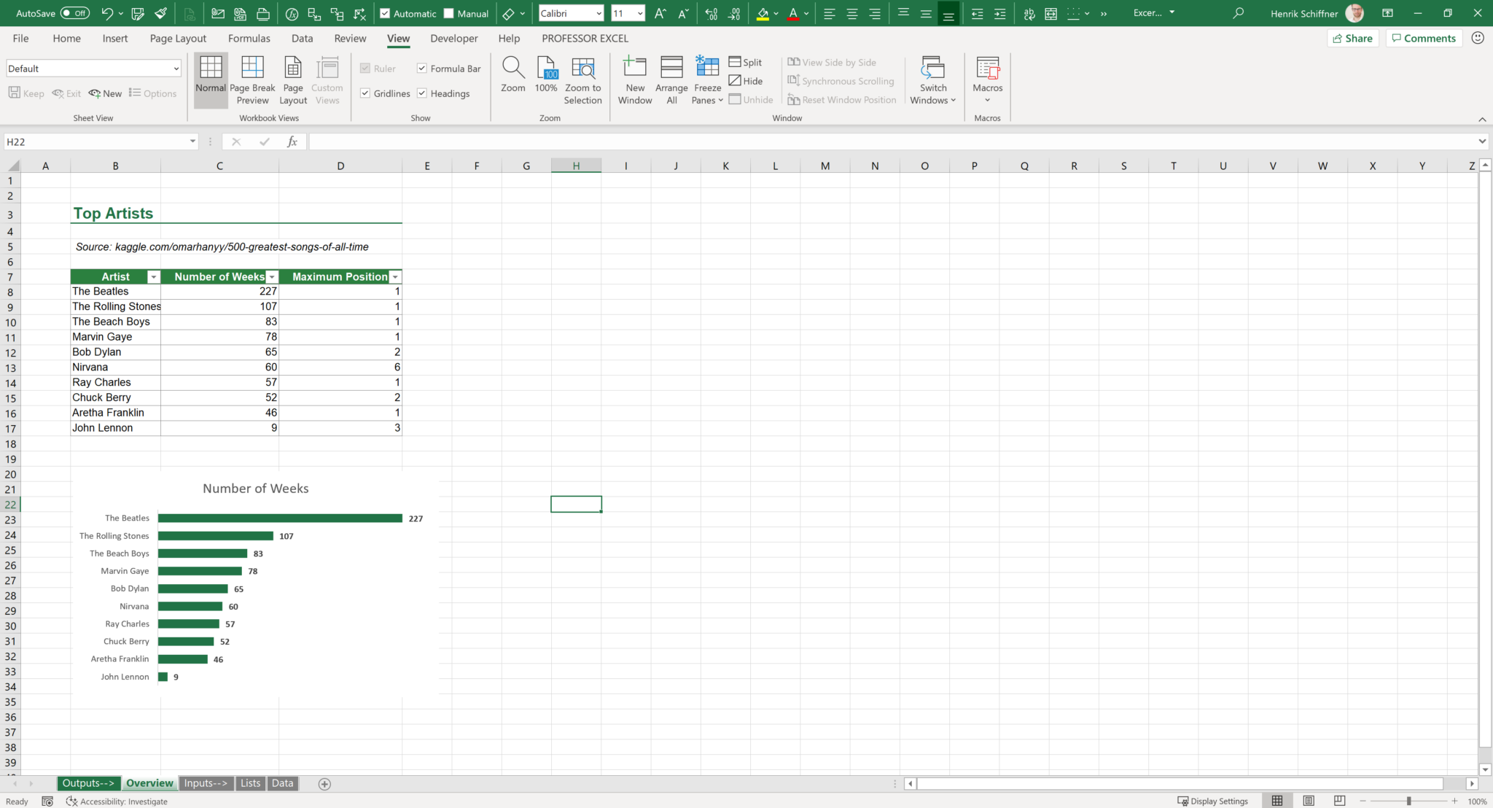Toggle AutoSave off
1493x808 pixels.
77,12
